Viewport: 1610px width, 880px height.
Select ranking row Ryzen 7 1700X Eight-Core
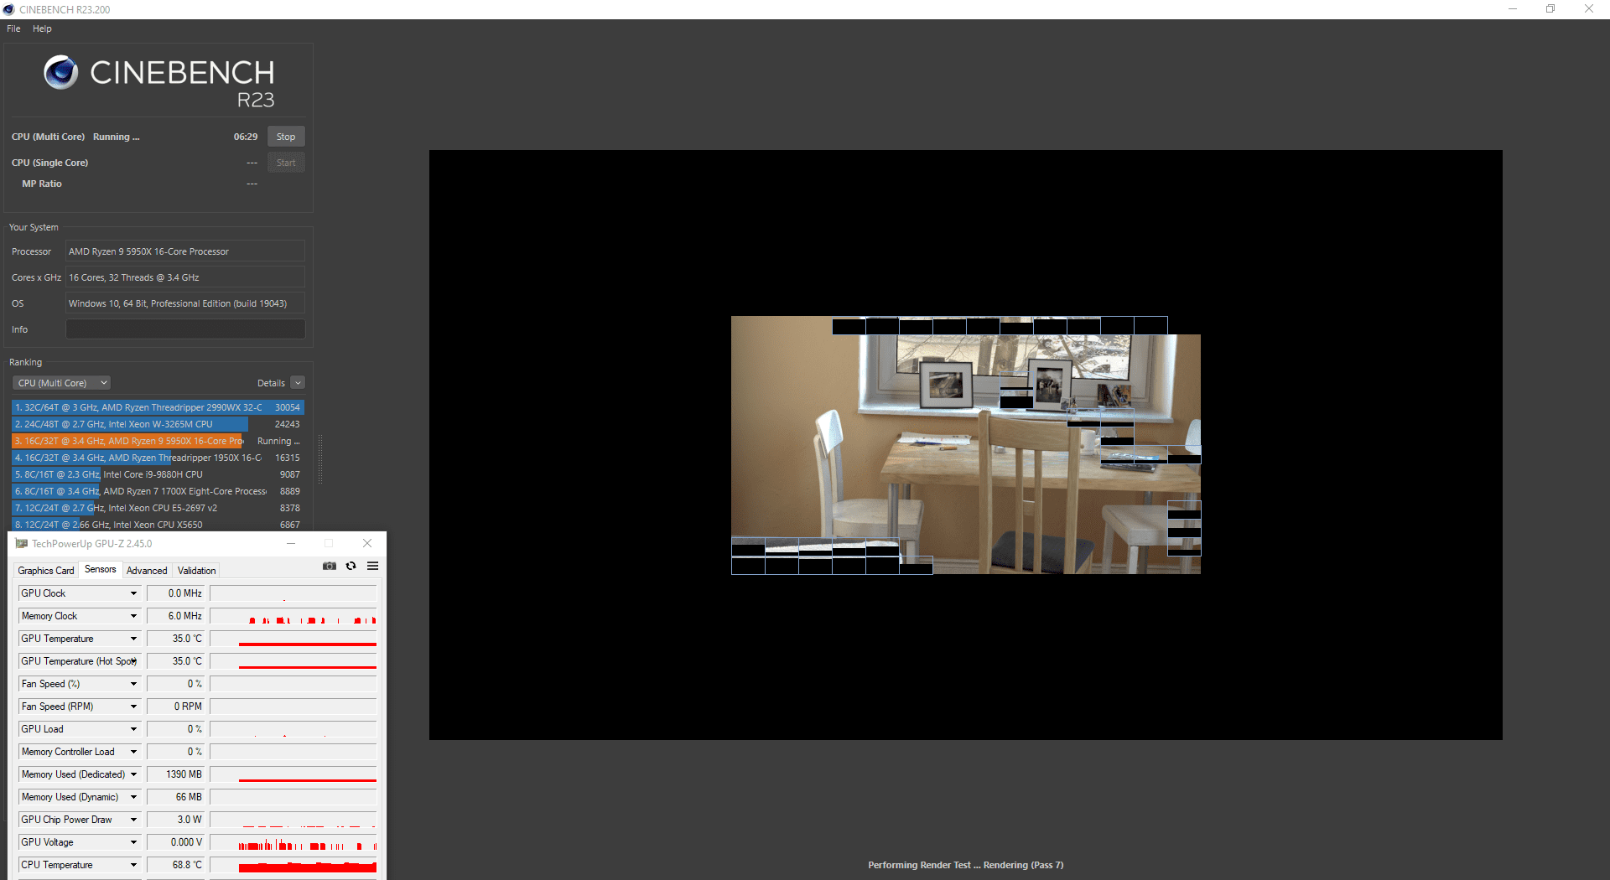158,491
